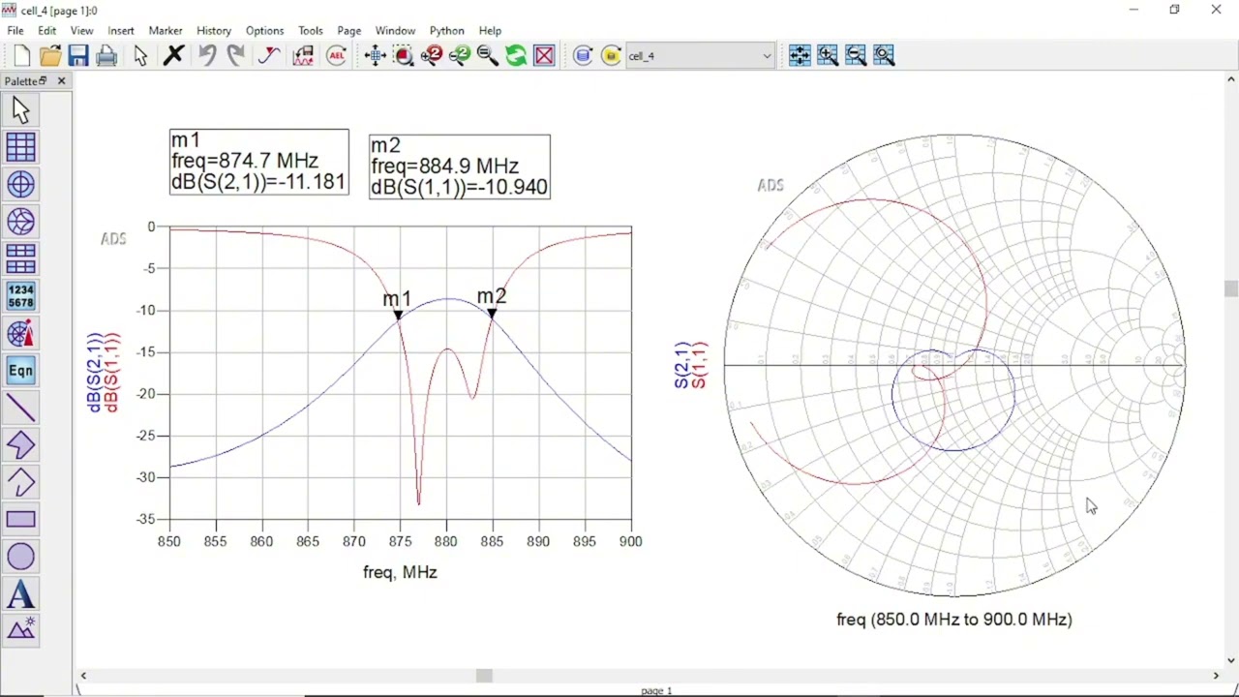Redo the last undone action
The width and height of the screenshot is (1239, 697).
coord(235,56)
